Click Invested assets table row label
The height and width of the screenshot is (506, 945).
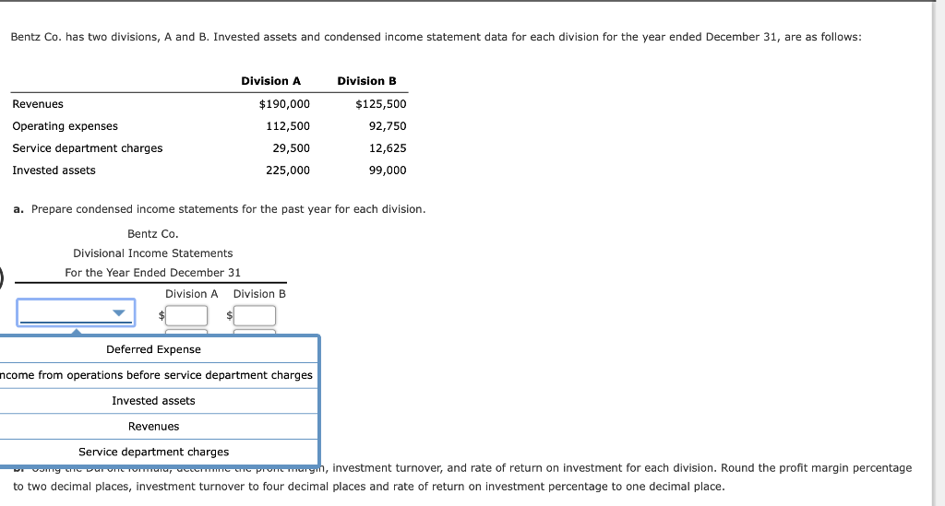point(54,171)
